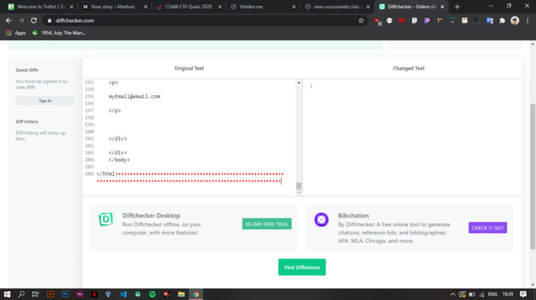Click the uBlock Origin extension icon
Image resolution: width=536 pixels, height=300 pixels.
coord(377,21)
